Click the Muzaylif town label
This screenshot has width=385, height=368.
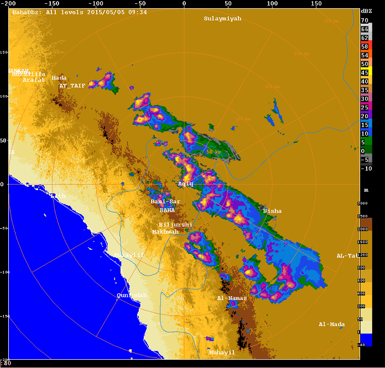click(x=129, y=255)
